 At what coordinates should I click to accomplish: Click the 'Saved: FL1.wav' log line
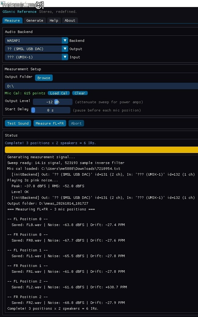[68, 256]
